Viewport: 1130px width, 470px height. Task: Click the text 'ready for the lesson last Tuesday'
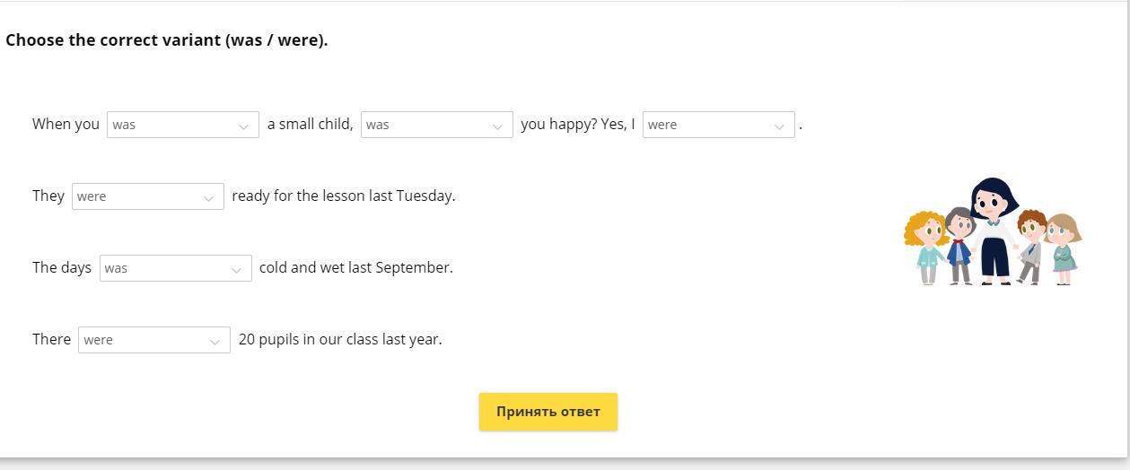click(344, 196)
